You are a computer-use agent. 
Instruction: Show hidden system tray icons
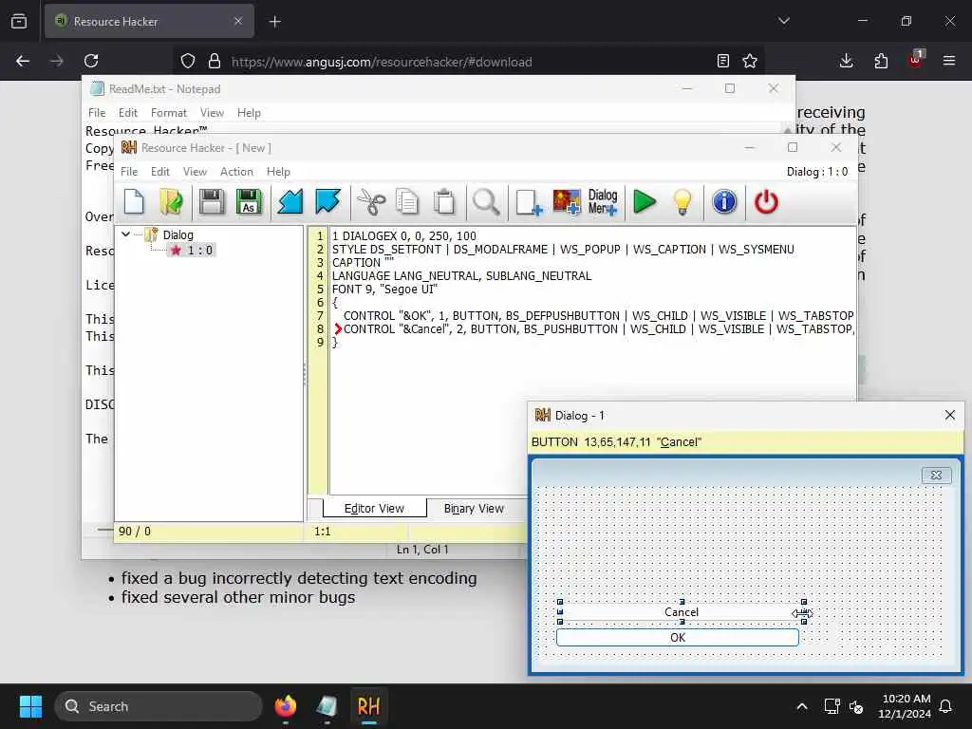coord(801,706)
